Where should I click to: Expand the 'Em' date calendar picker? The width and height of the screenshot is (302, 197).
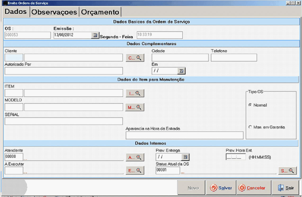tap(181, 71)
